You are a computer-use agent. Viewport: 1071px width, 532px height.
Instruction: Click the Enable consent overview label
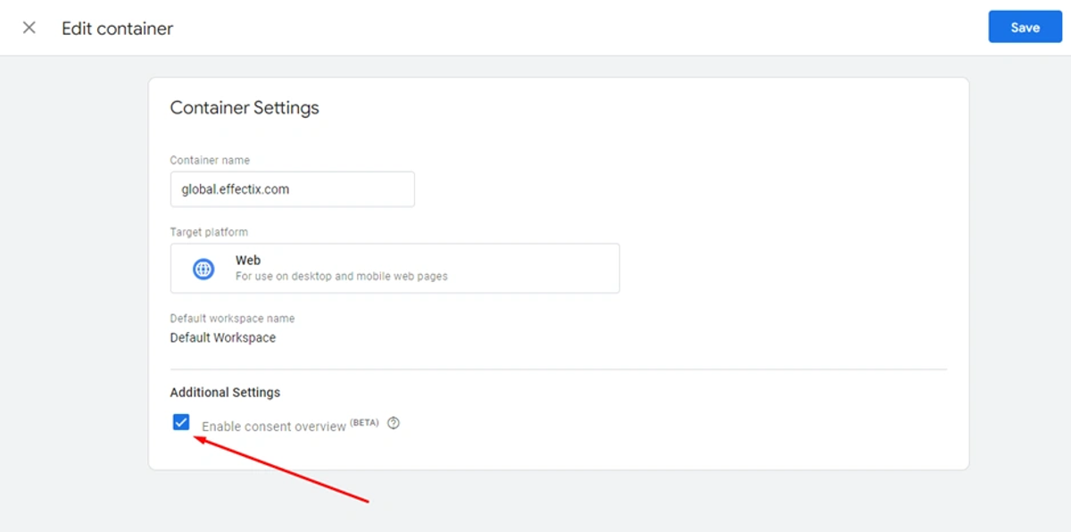point(274,427)
